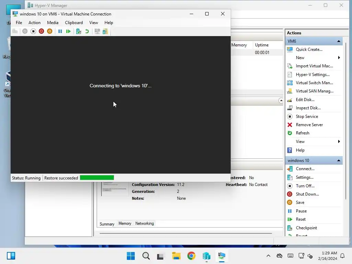This screenshot has height=264, width=352.
Task: Open Settings in windows 10 actions
Action: click(305, 177)
